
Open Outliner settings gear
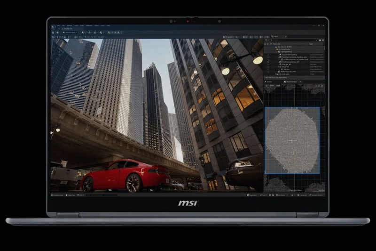(x=323, y=40)
